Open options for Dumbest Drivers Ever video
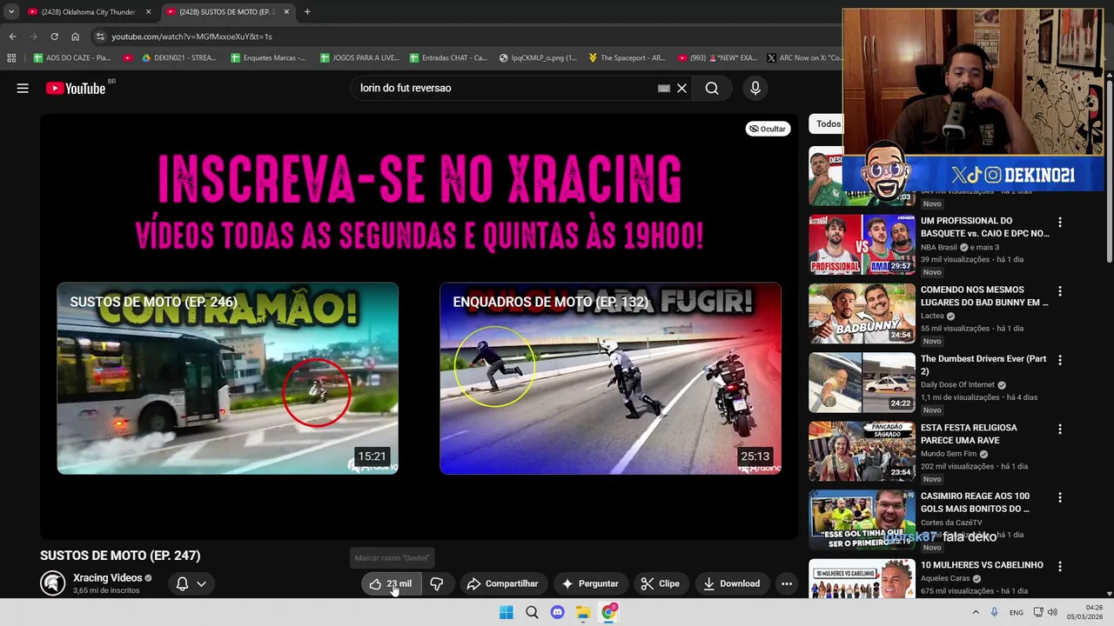 point(1059,360)
